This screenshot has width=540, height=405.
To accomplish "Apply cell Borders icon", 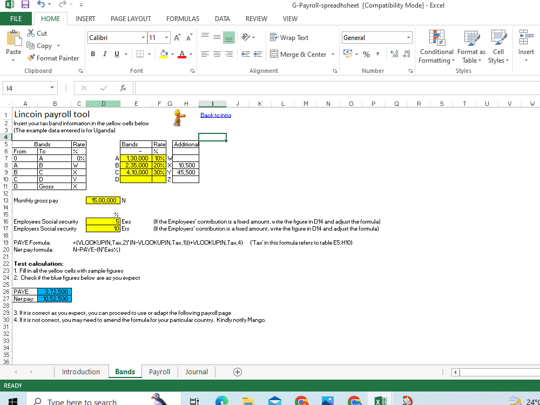I will pyautogui.click(x=140, y=54).
